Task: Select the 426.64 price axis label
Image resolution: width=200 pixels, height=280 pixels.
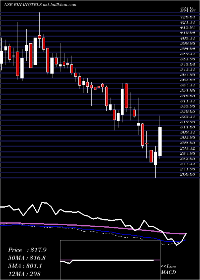Action: [x=187, y=17]
